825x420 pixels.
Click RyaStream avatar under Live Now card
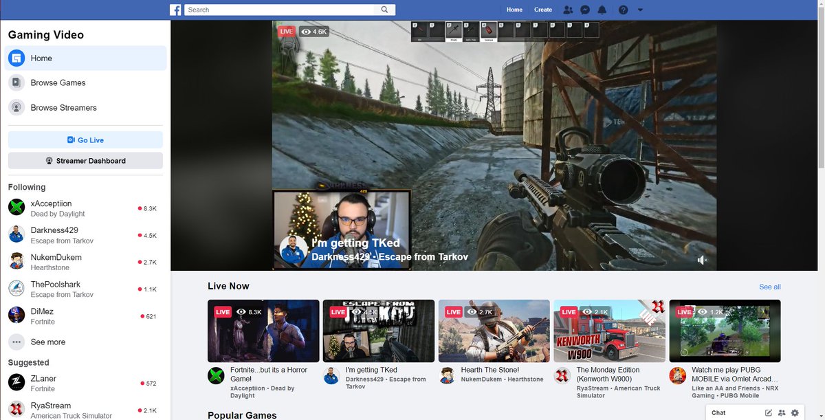click(x=562, y=375)
